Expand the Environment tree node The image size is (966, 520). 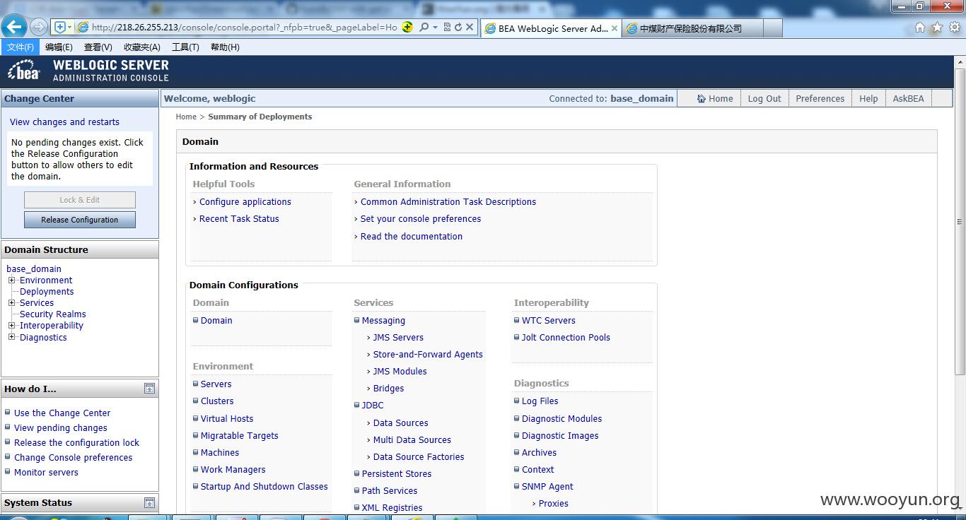[x=11, y=280]
